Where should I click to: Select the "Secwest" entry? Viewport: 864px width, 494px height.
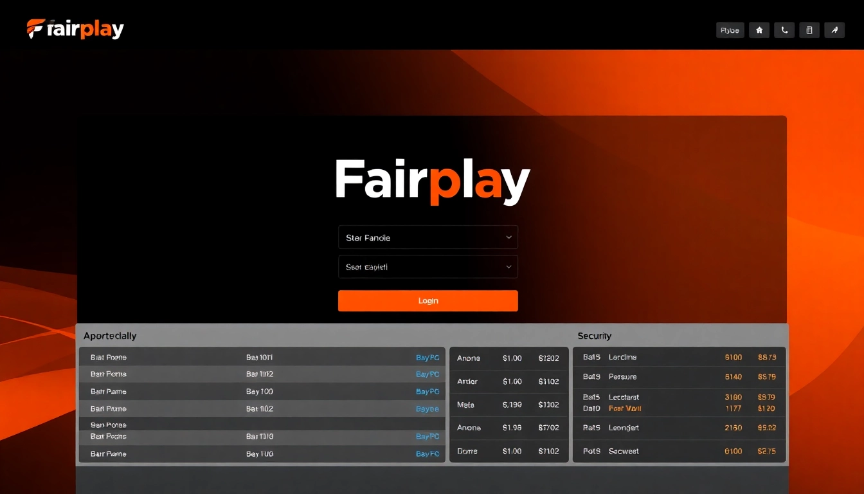tap(624, 452)
